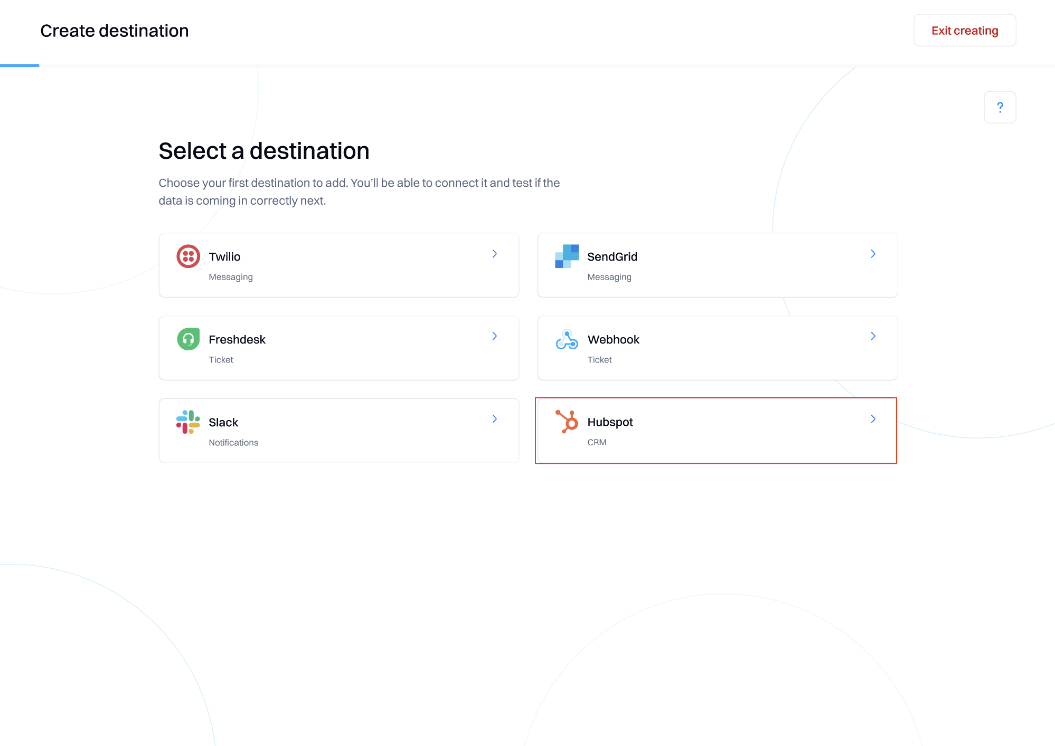Click the Slack card chevron arrow
Viewport: 1055px width, 746px height.
[495, 419]
